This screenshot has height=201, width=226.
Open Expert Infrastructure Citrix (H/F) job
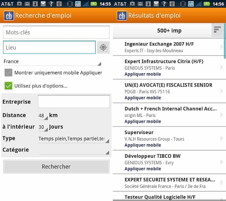(x=169, y=67)
